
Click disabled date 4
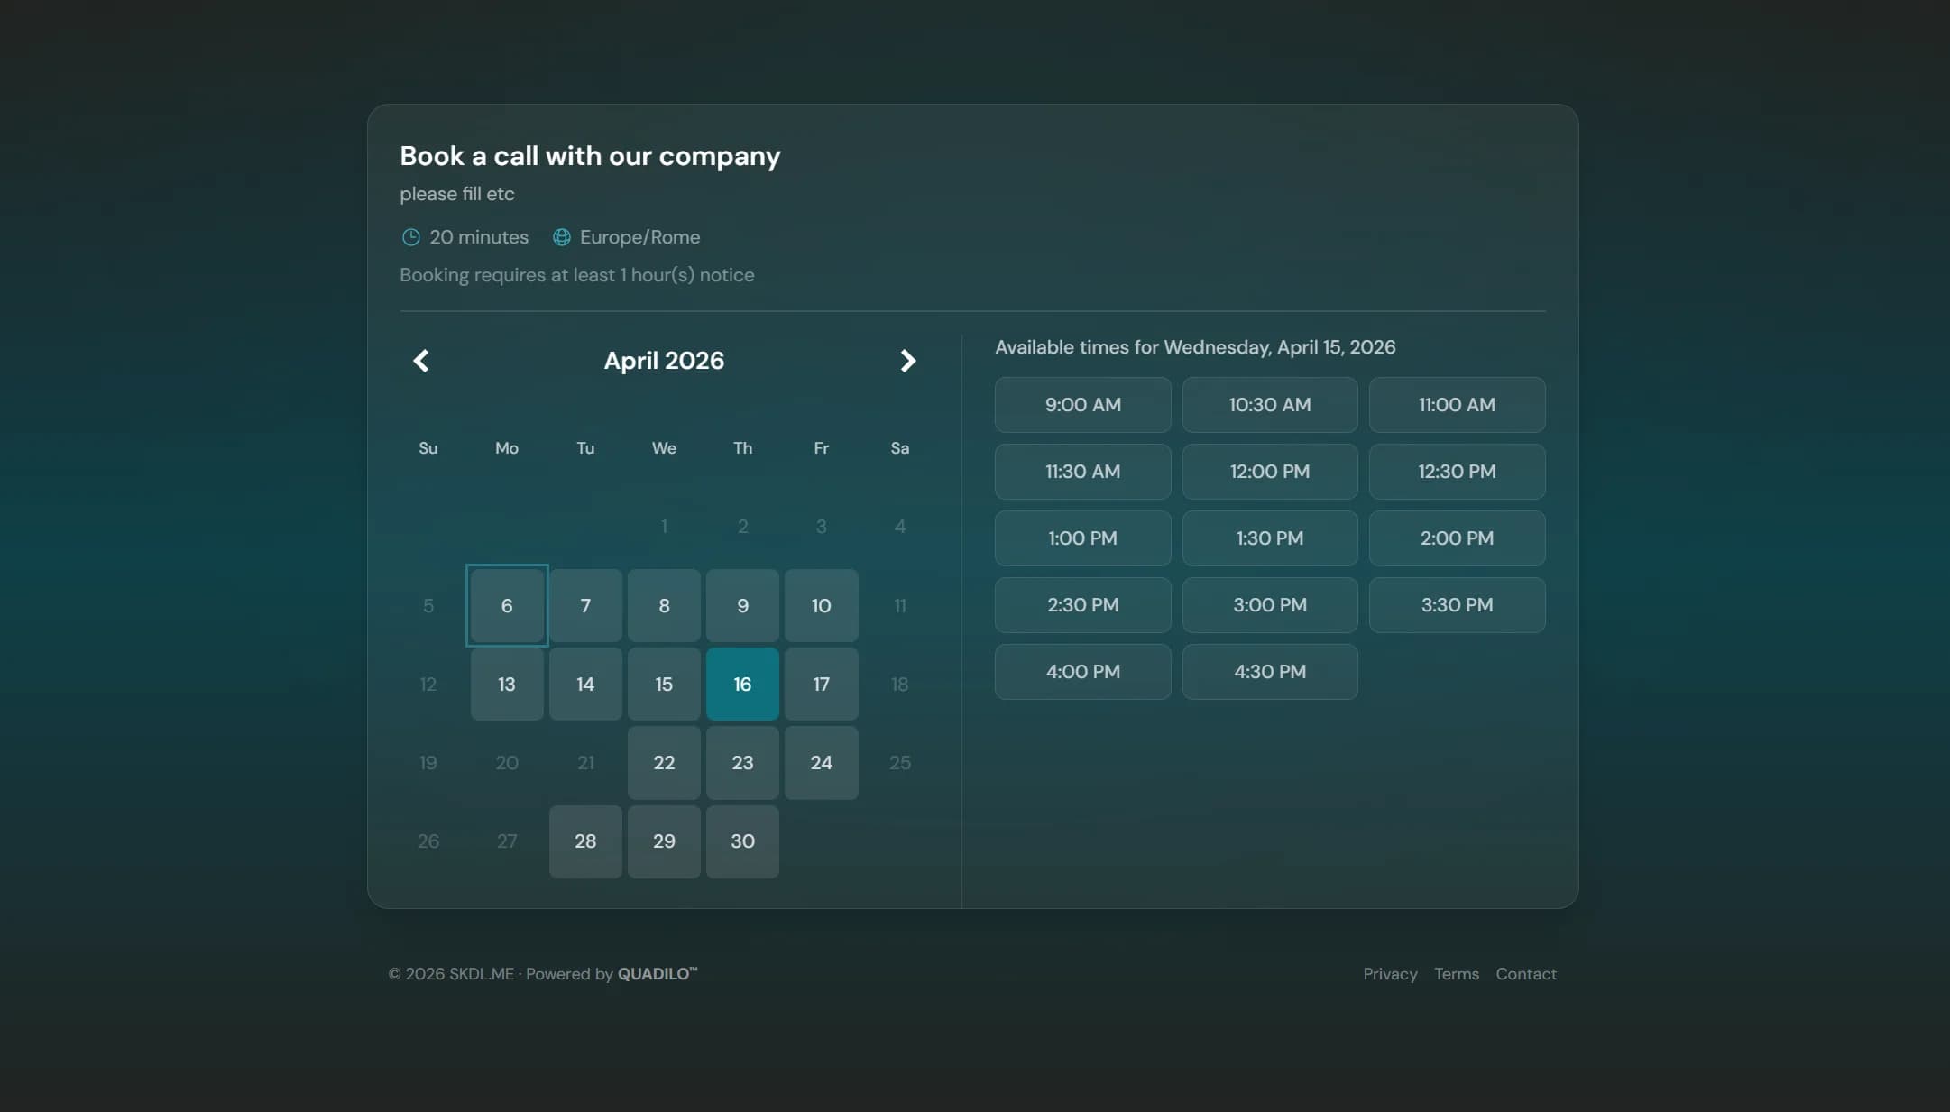pyautogui.click(x=900, y=527)
